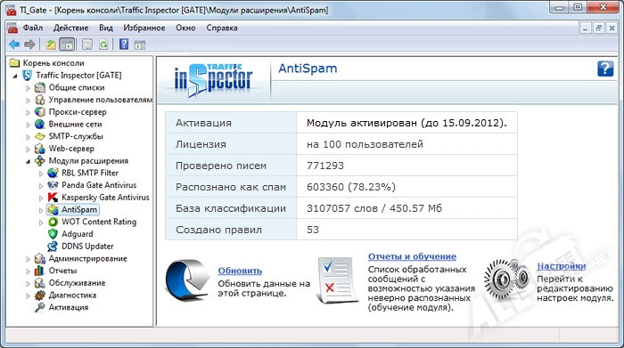Select the Внешние сети label

pos(75,125)
